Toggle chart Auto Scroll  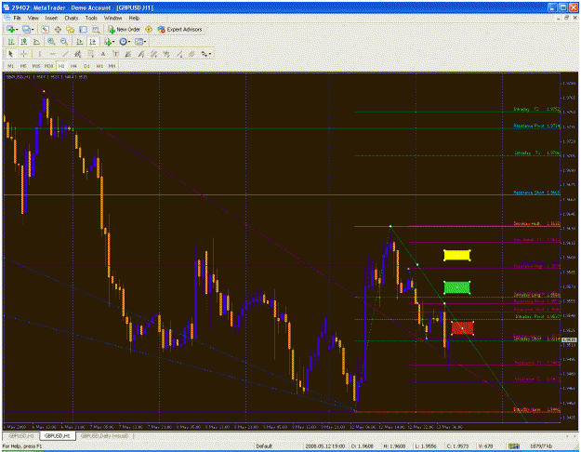(80, 42)
